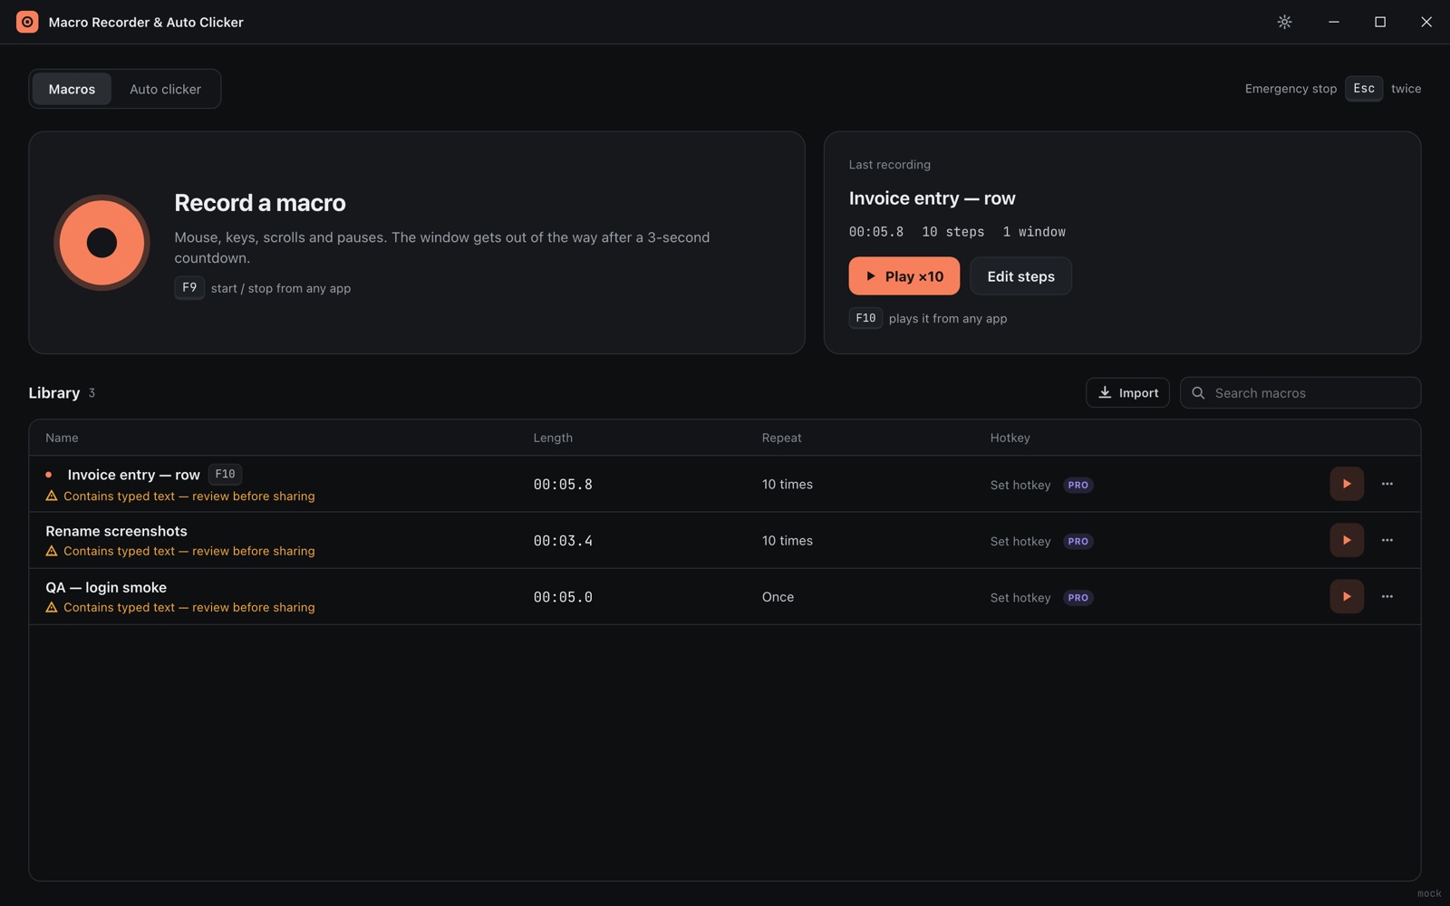Click the Length column header

click(553, 438)
